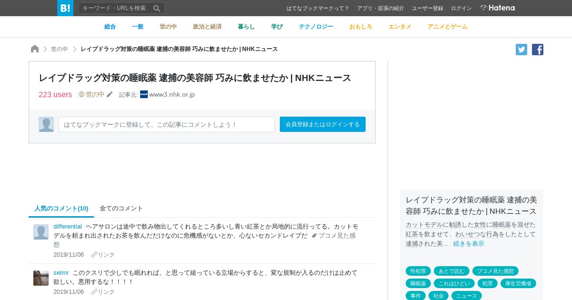This screenshot has height=300, width=572.
Task: Click the NHK favicon beside www3.nhk.or.jp
Action: (144, 94)
